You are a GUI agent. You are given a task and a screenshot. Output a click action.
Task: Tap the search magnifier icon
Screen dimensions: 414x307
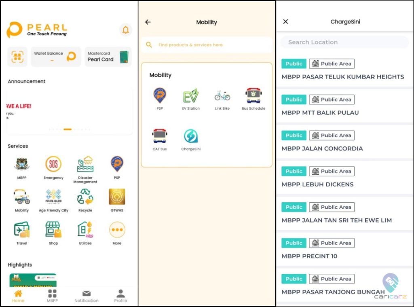click(149, 45)
